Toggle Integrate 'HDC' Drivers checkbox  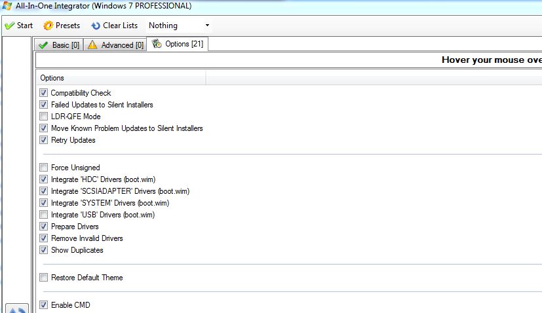tap(43, 179)
